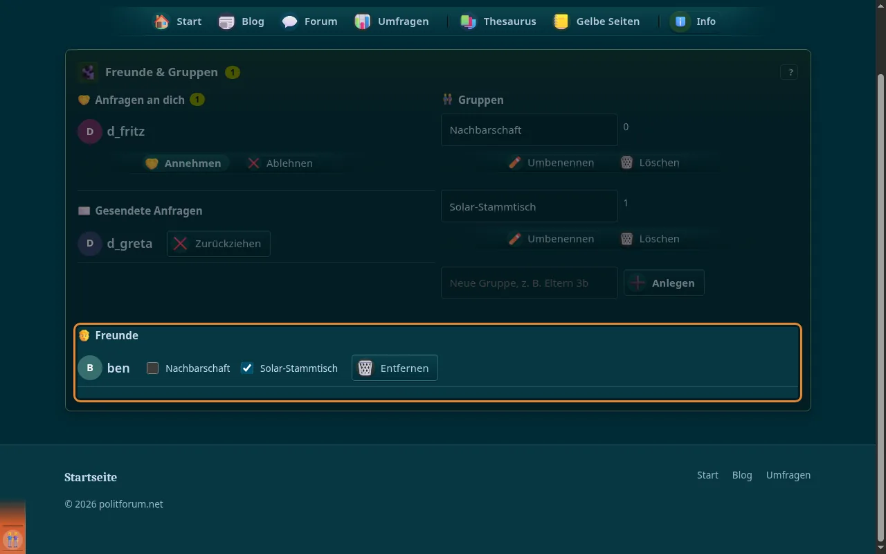Open ben's profile name link
886x554 pixels.
pyautogui.click(x=118, y=368)
